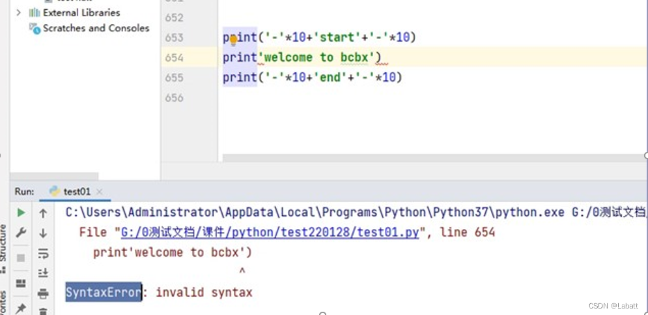648x315 pixels.
Task: Click the gray stop process square
Action: click(x=21, y=258)
